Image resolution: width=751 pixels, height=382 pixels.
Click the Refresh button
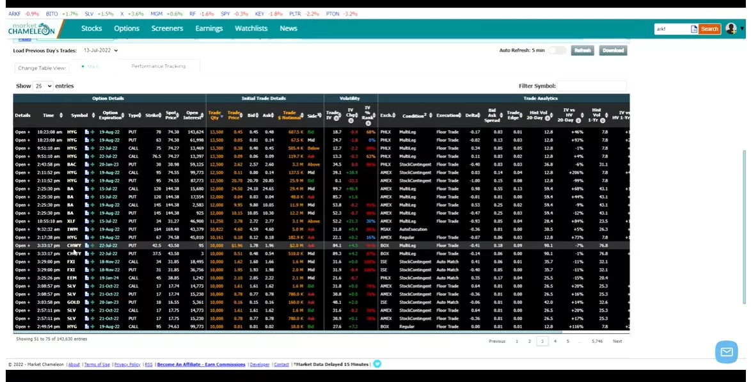582,51
